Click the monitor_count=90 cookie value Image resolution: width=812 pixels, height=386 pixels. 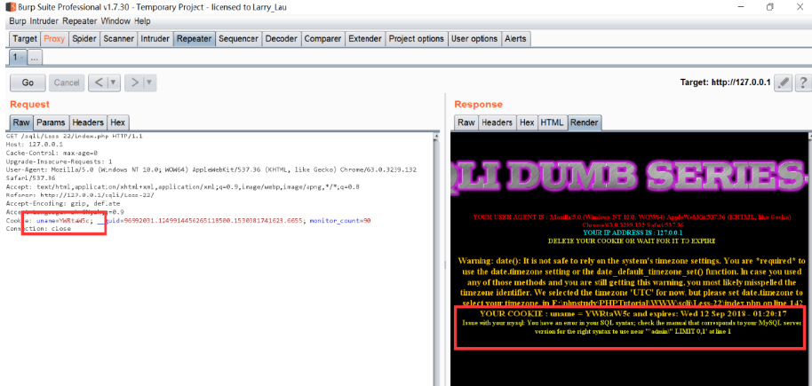[339, 220]
